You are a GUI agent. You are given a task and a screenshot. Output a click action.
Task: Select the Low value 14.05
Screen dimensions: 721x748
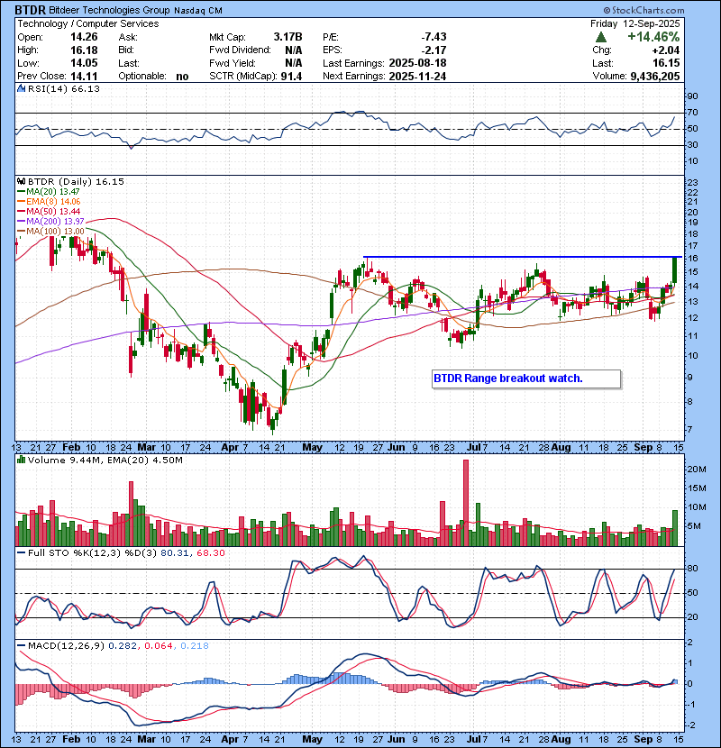coord(84,63)
